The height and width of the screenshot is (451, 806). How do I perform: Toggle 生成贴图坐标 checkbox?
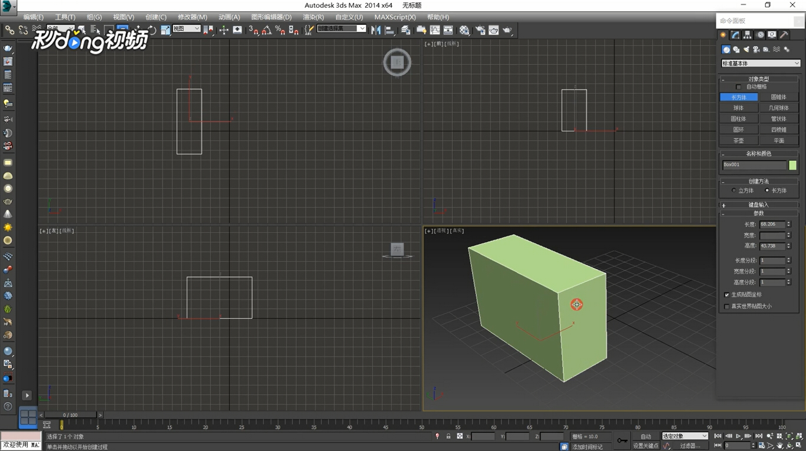726,295
